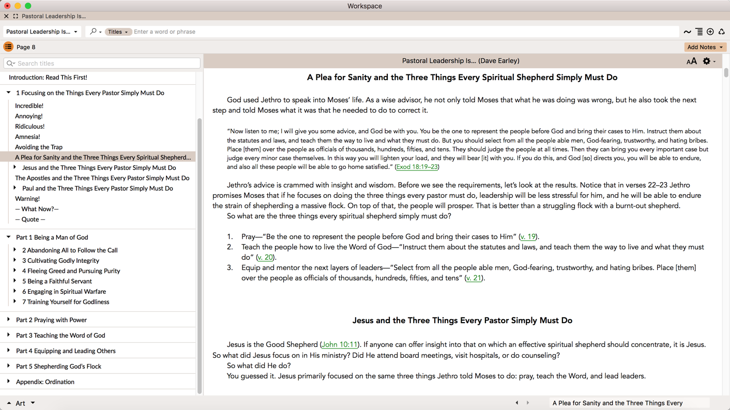Click the circled plus icon in the toolbar

click(x=710, y=32)
